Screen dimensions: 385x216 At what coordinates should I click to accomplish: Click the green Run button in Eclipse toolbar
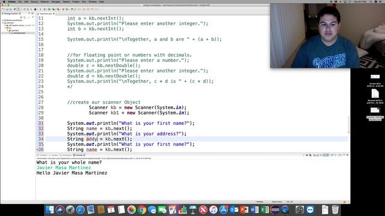[49, 10]
